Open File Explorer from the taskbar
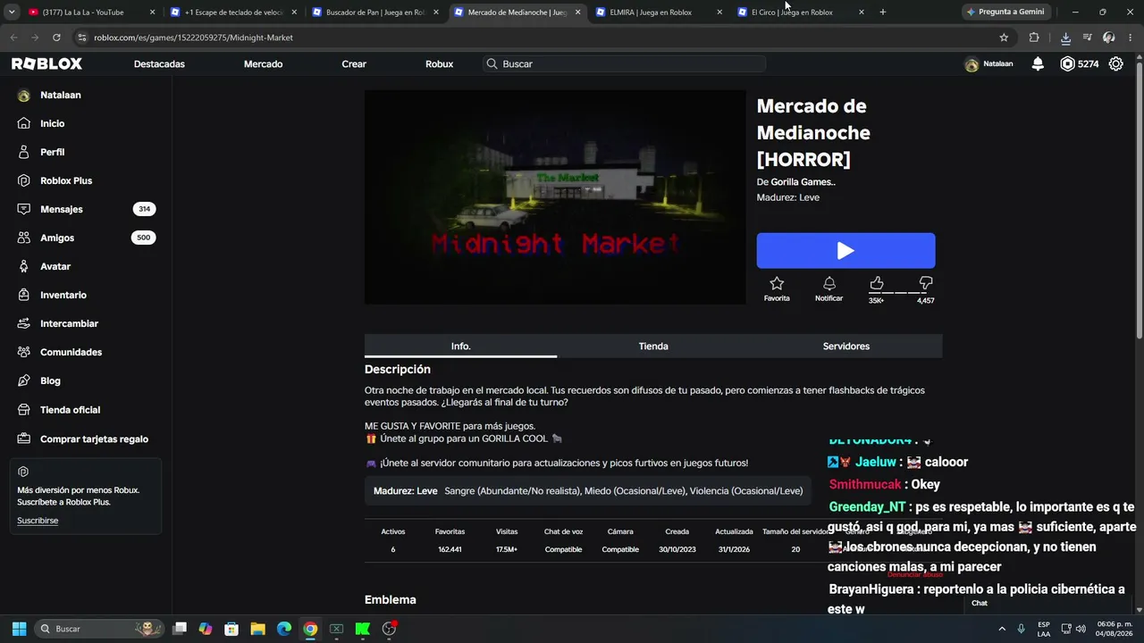This screenshot has width=1144, height=643. click(x=257, y=629)
